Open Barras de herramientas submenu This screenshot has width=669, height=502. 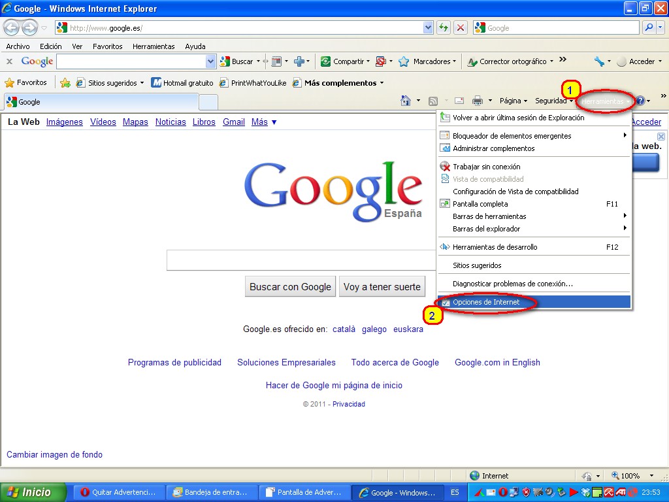coord(534,216)
